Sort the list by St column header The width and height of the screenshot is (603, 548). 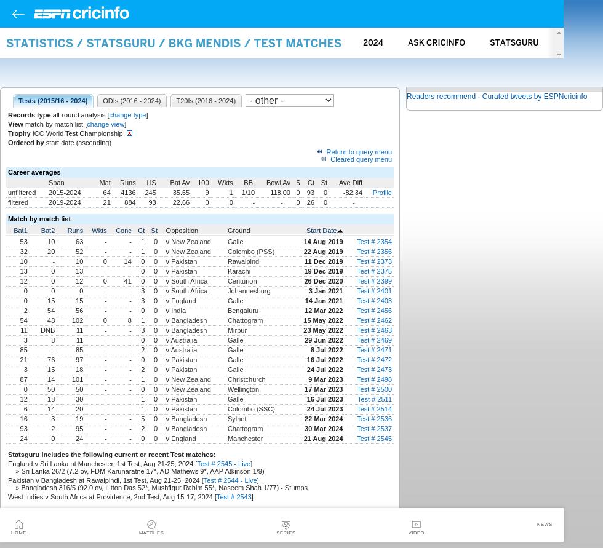(154, 231)
